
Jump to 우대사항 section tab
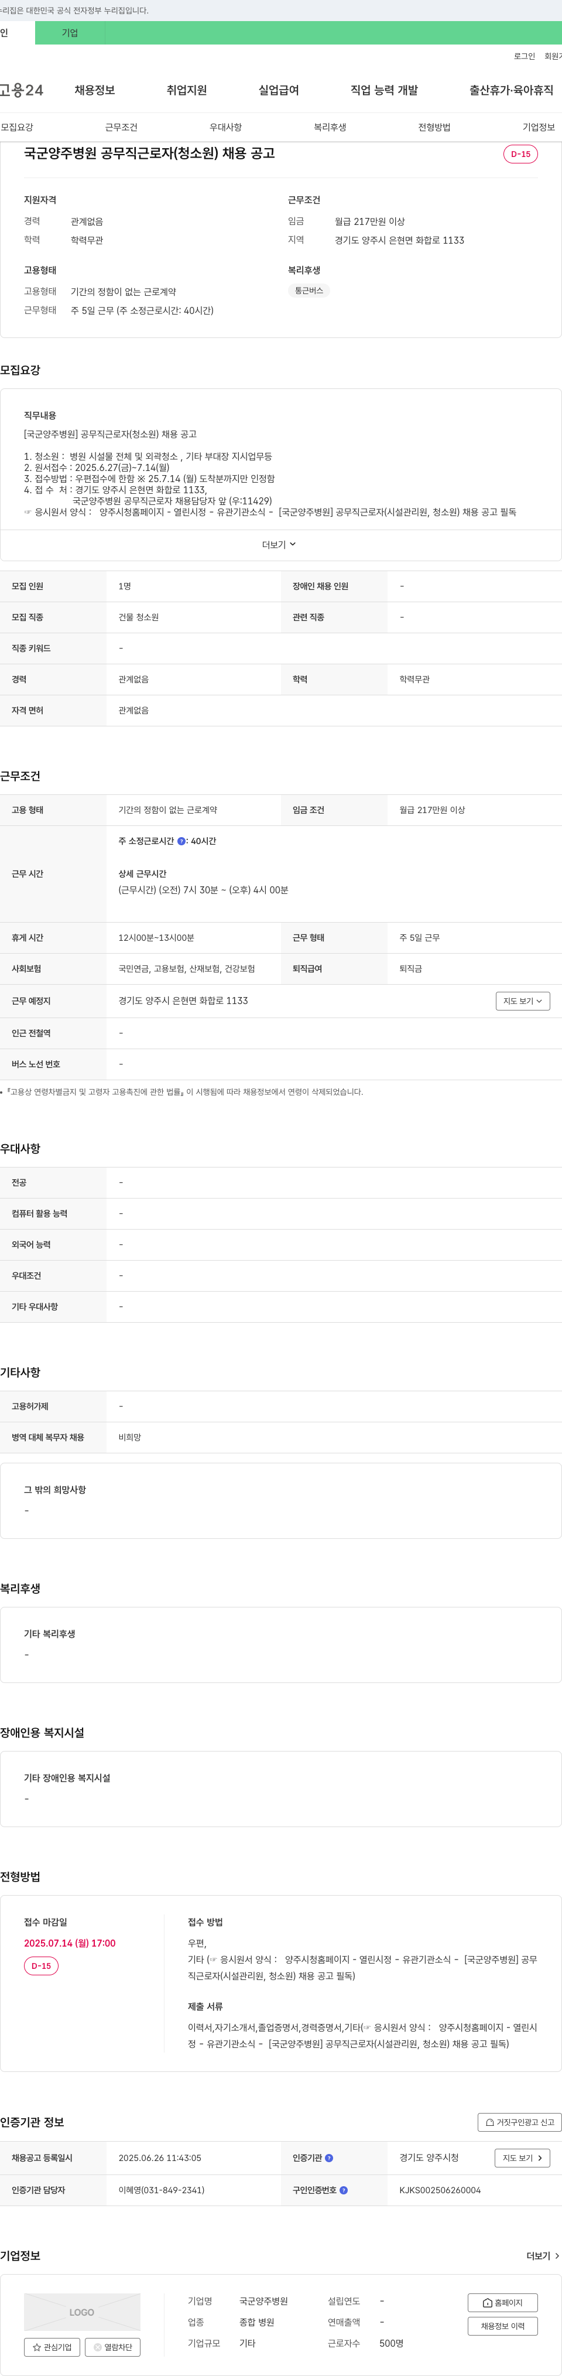(226, 127)
